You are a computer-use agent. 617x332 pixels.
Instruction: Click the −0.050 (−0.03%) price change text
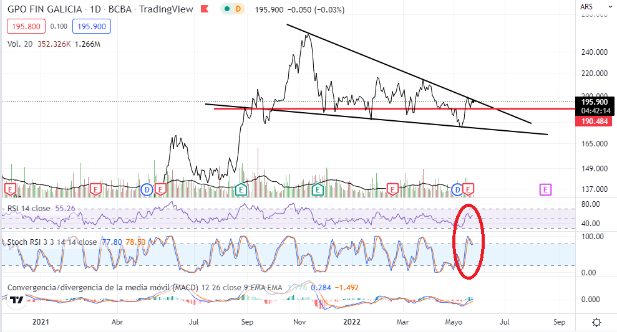pos(316,9)
